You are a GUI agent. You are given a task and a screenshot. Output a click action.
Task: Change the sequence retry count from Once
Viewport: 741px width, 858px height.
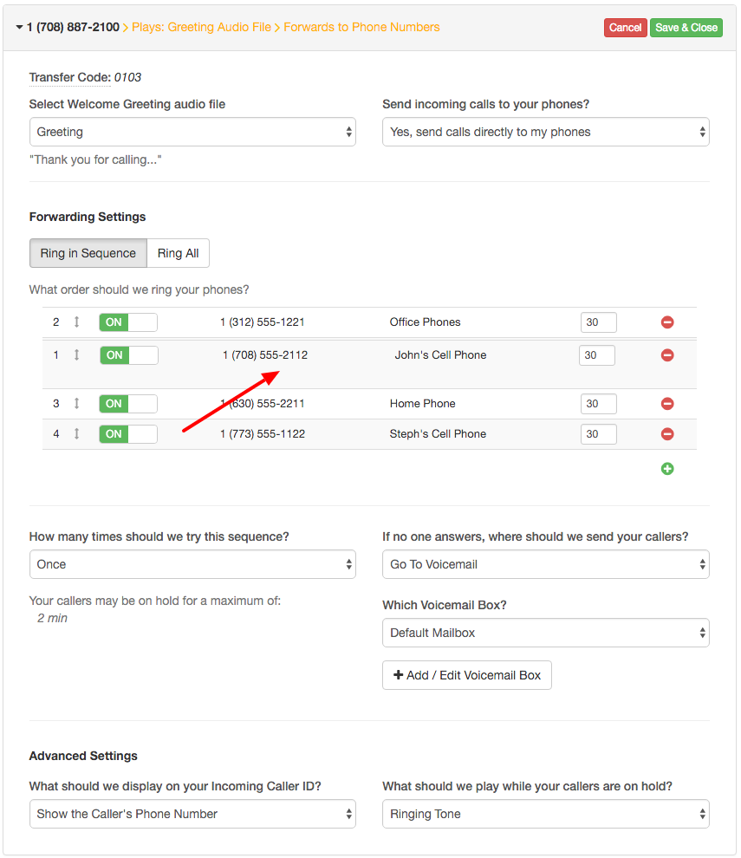192,564
